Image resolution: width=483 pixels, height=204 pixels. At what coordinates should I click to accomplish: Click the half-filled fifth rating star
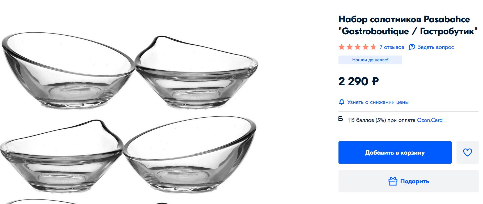click(373, 47)
